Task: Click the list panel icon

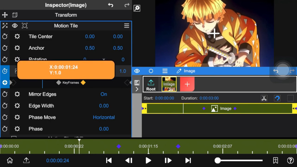Action: click(137, 83)
